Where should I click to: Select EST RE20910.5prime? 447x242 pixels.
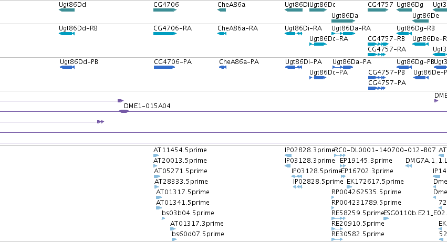[337, 229]
